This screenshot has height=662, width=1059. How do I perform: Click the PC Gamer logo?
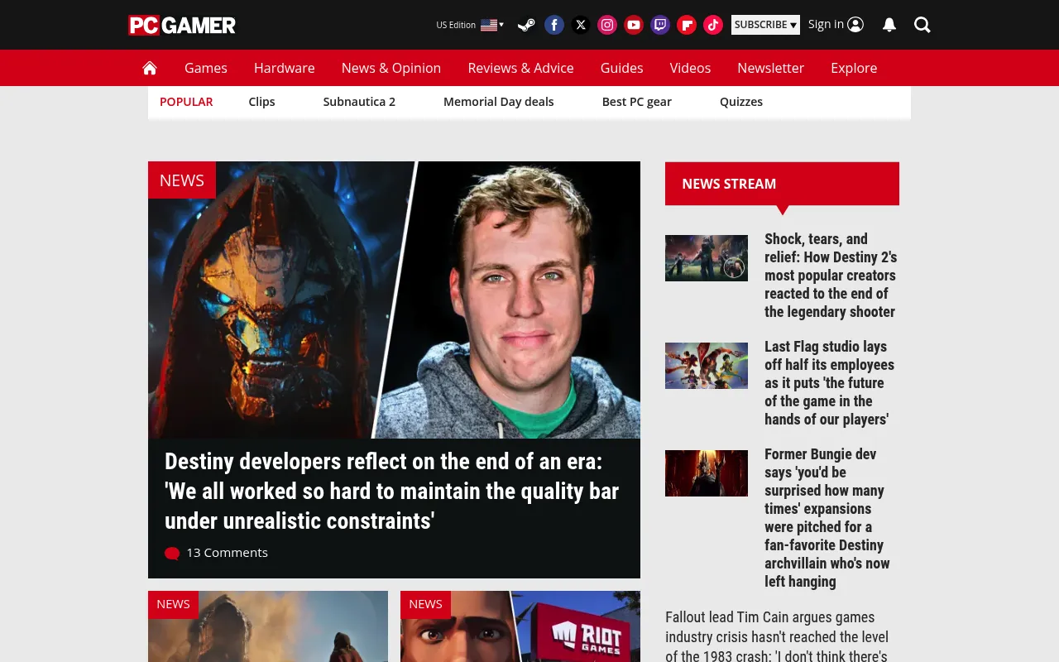pyautogui.click(x=182, y=25)
